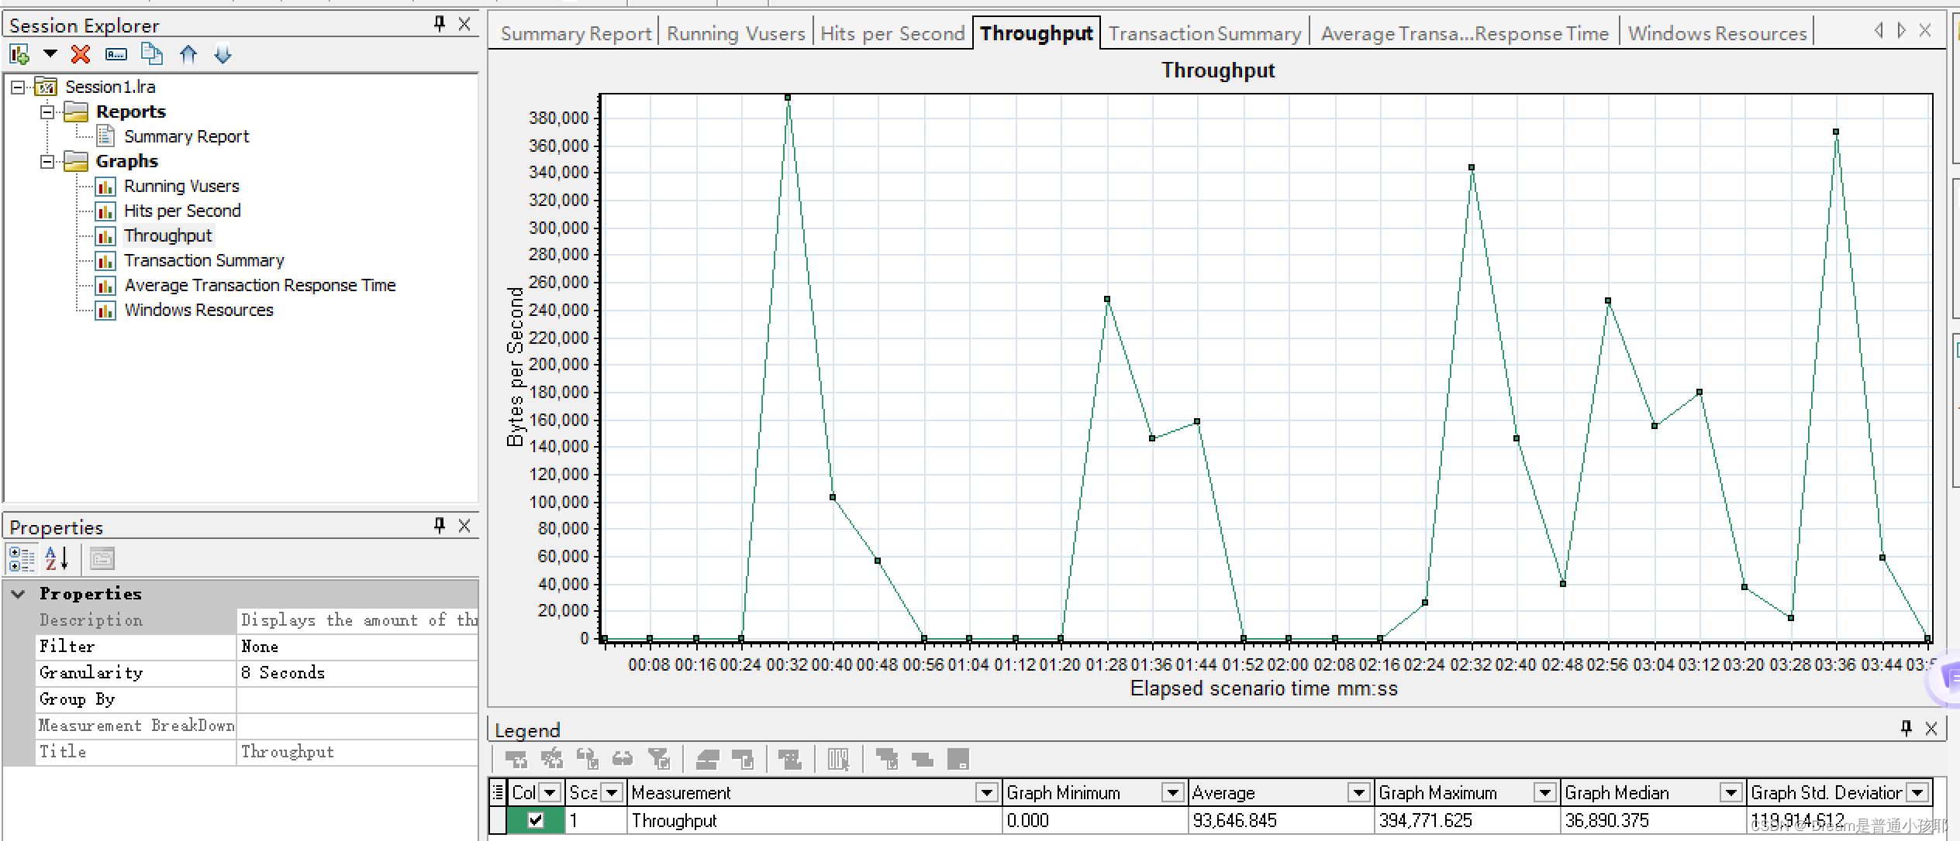Click the Rename item icon
1960x841 pixels.
click(116, 54)
